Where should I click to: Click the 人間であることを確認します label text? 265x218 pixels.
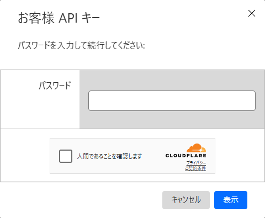coord(109,156)
